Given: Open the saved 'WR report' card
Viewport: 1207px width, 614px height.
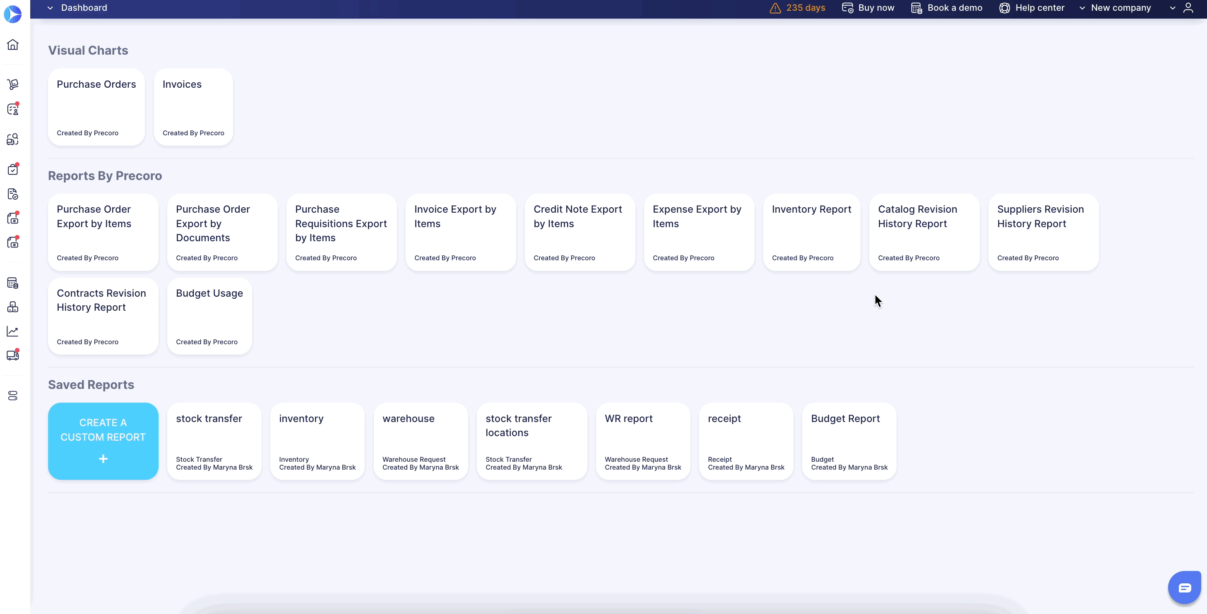Looking at the screenshot, I should pos(643,441).
